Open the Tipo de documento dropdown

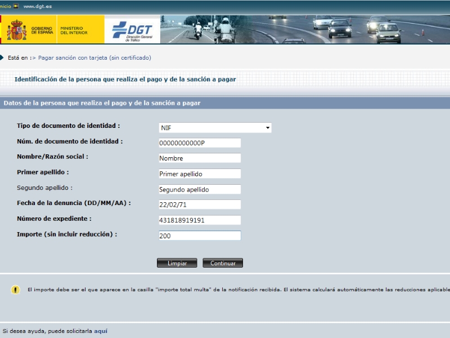point(215,128)
